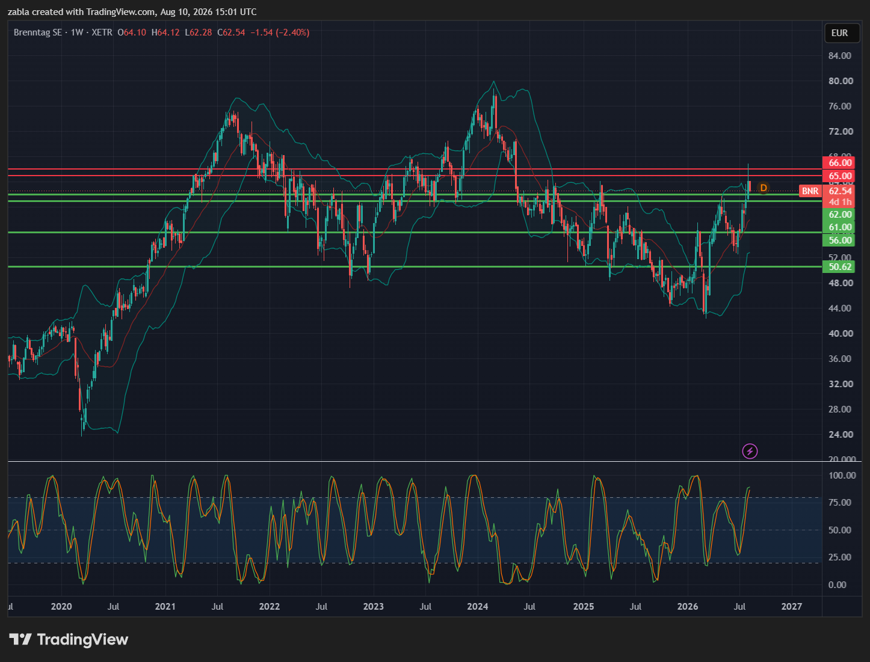Click the 36.00 price axis label
The image size is (870, 662).
(840, 359)
